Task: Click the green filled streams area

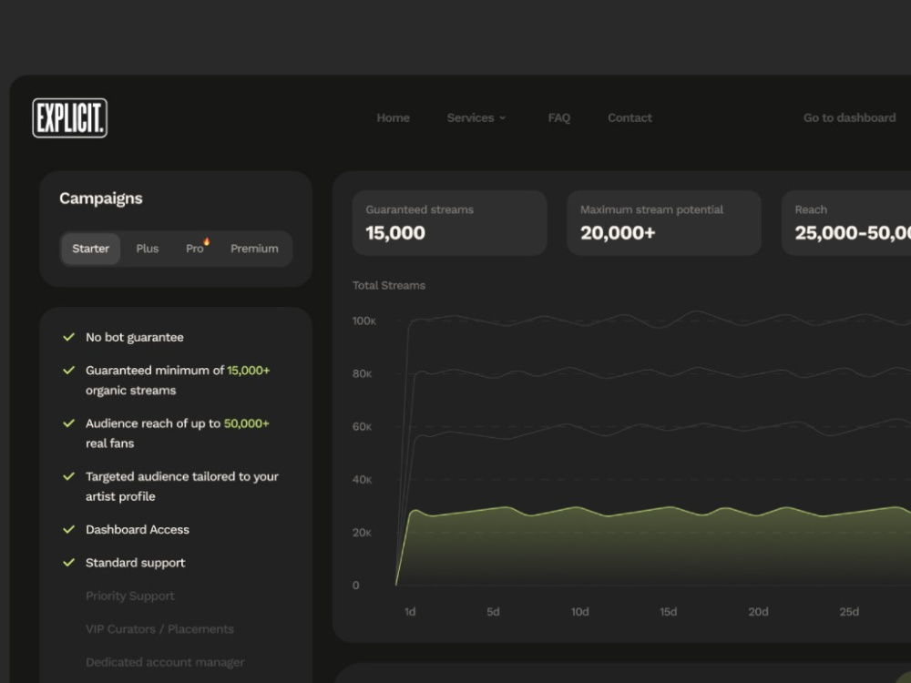Action: tap(653, 545)
